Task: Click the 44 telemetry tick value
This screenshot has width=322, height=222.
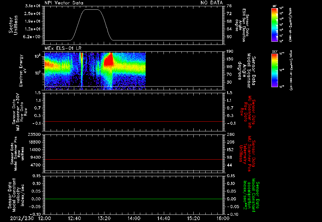Action: coord(229,165)
